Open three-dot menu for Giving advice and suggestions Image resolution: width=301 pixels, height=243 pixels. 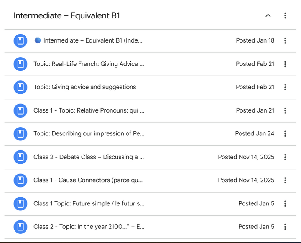[x=285, y=87]
